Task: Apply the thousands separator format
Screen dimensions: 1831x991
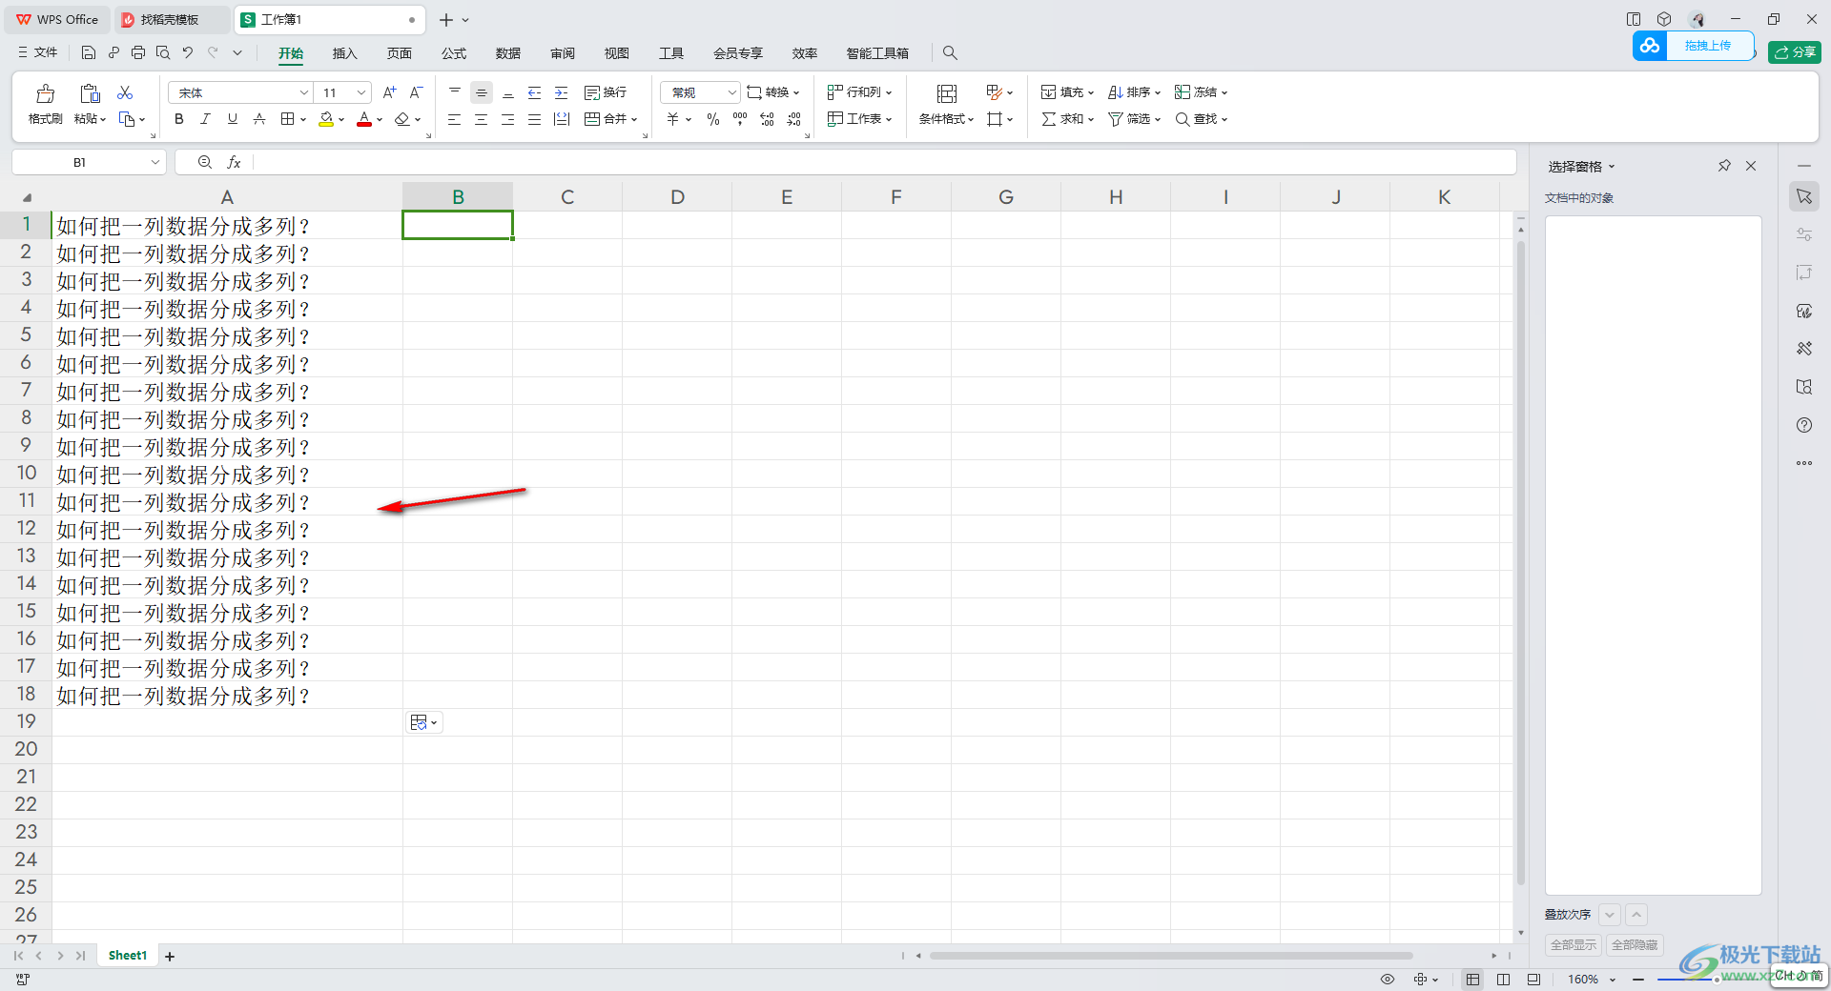Action: click(x=740, y=119)
